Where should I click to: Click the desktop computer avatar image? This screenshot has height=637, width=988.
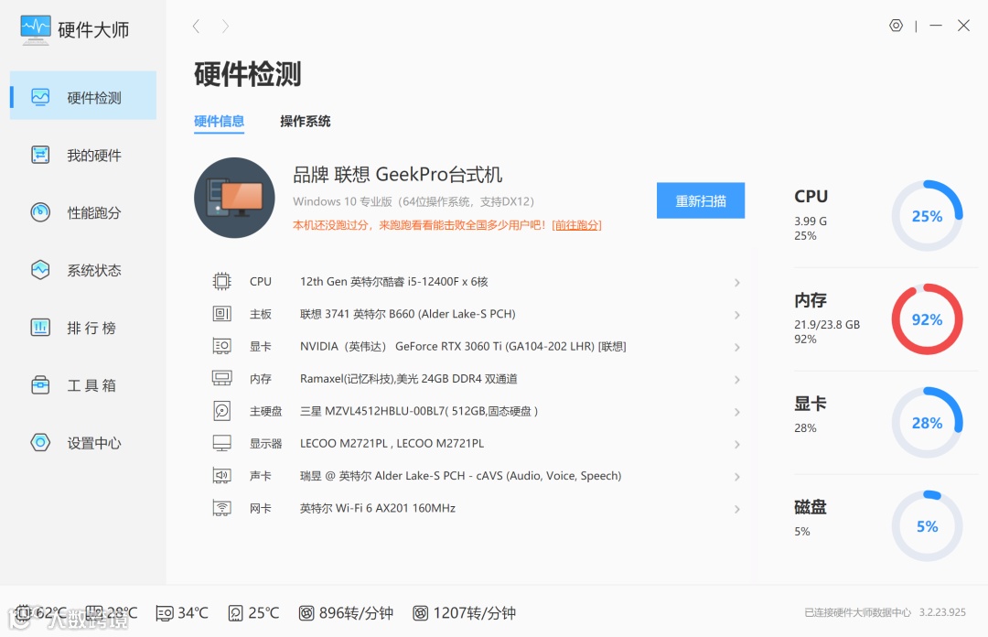234,198
